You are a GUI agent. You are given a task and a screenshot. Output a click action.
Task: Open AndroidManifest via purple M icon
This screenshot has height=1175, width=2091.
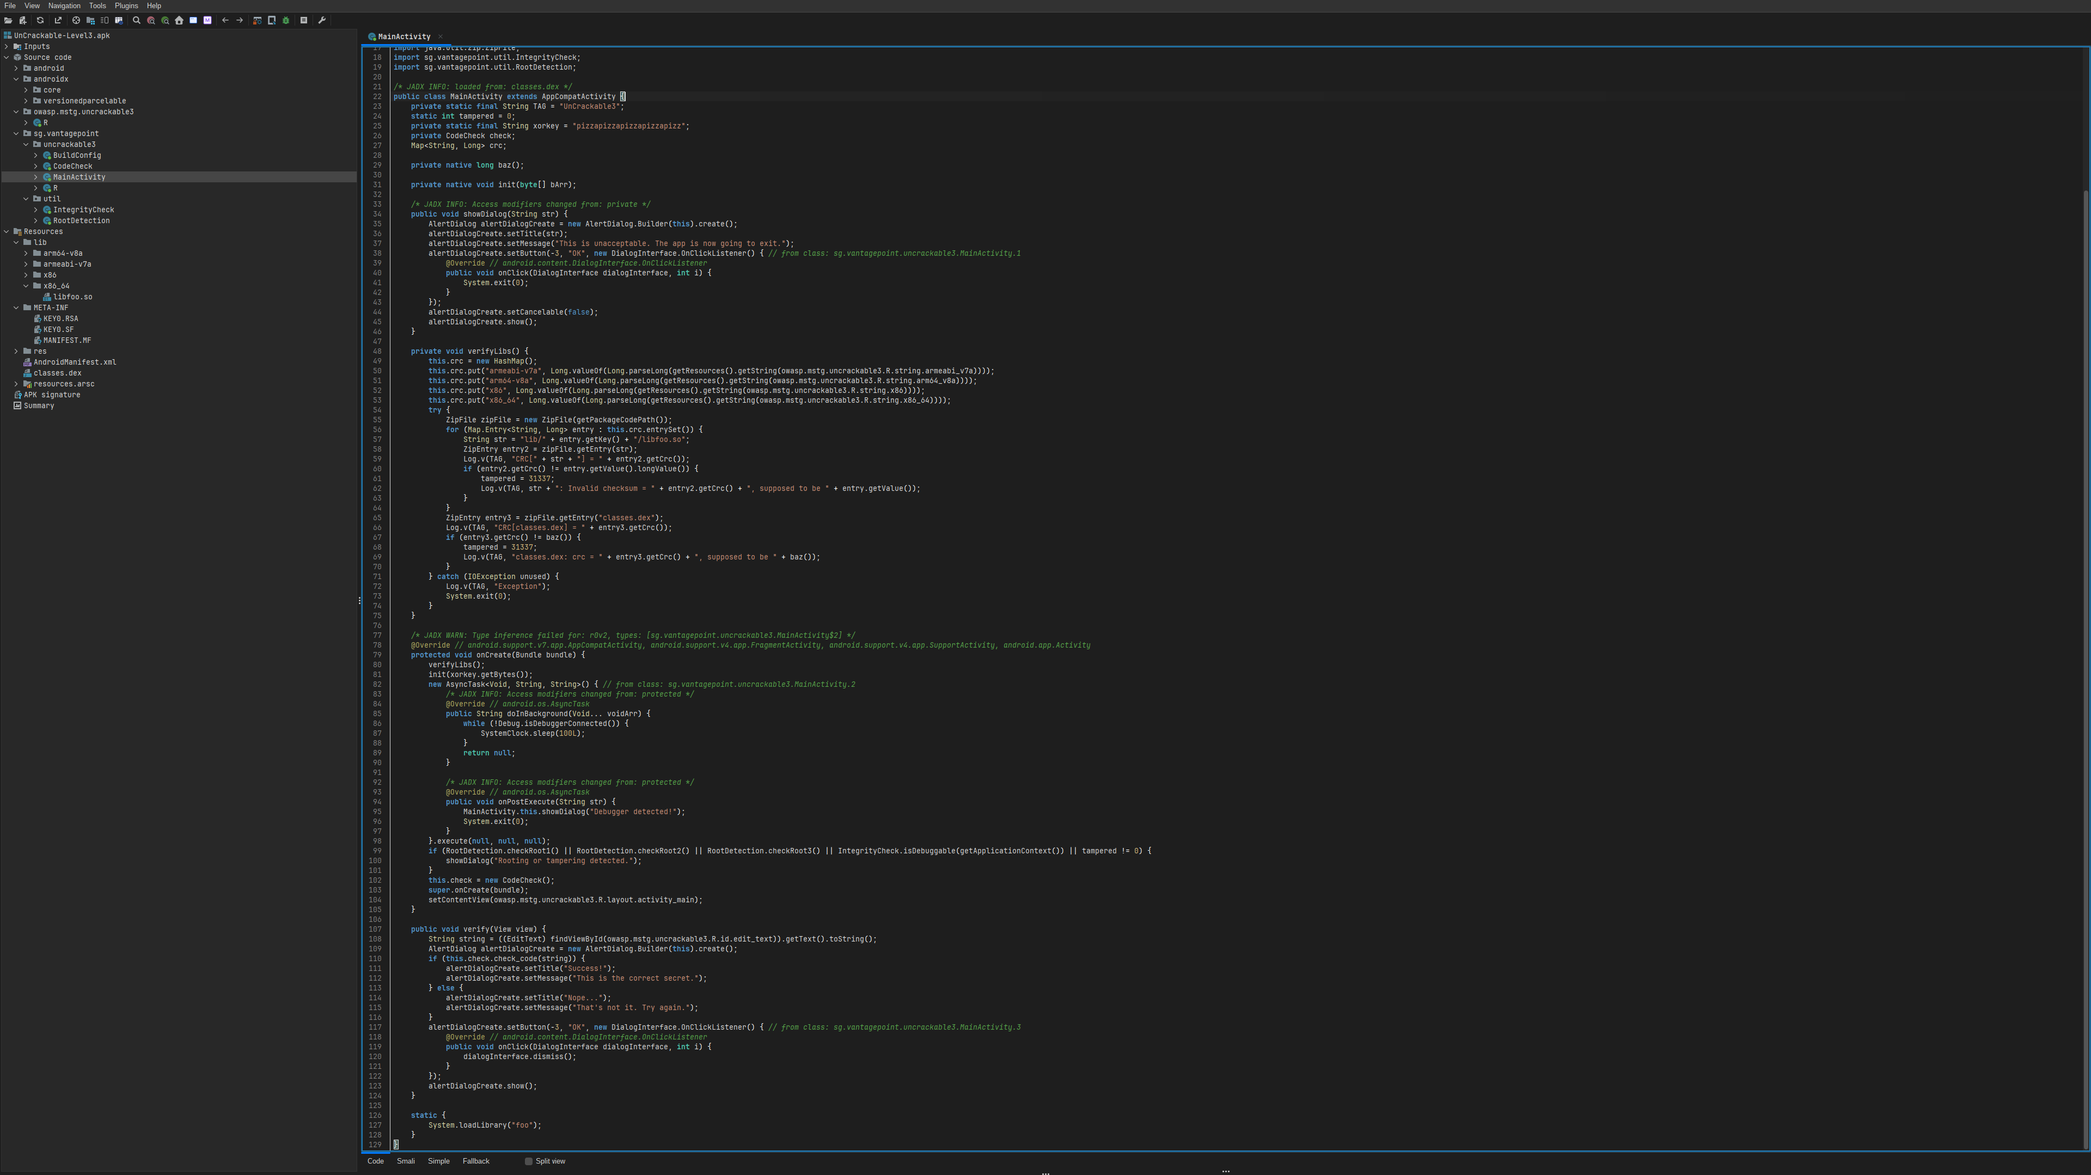pyautogui.click(x=207, y=20)
